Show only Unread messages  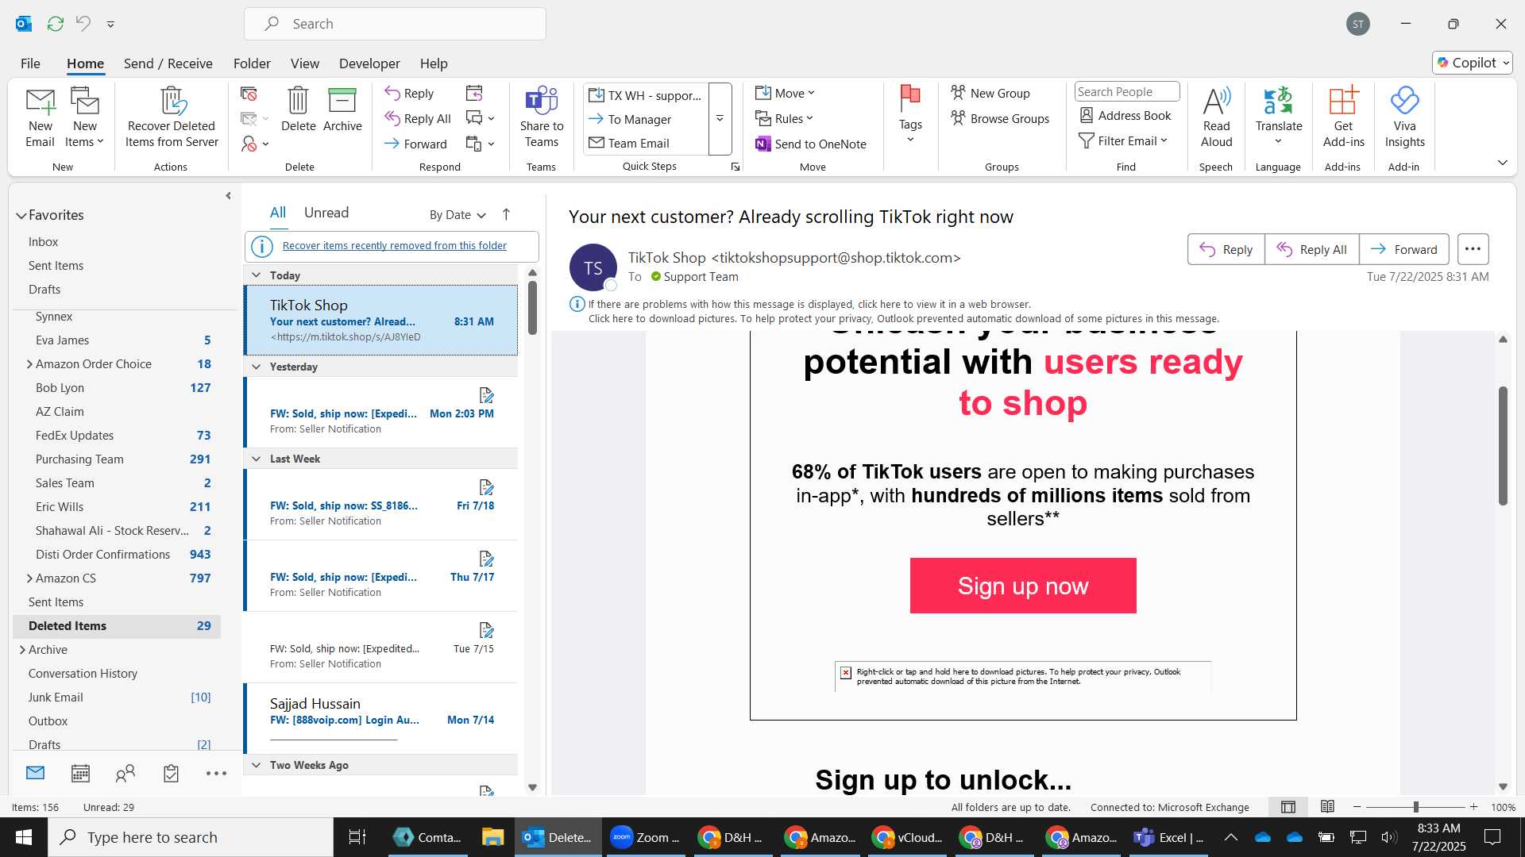pos(326,213)
